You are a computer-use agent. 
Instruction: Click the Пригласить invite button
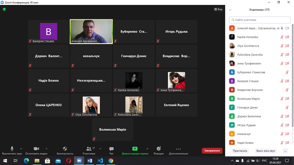coord(240,151)
